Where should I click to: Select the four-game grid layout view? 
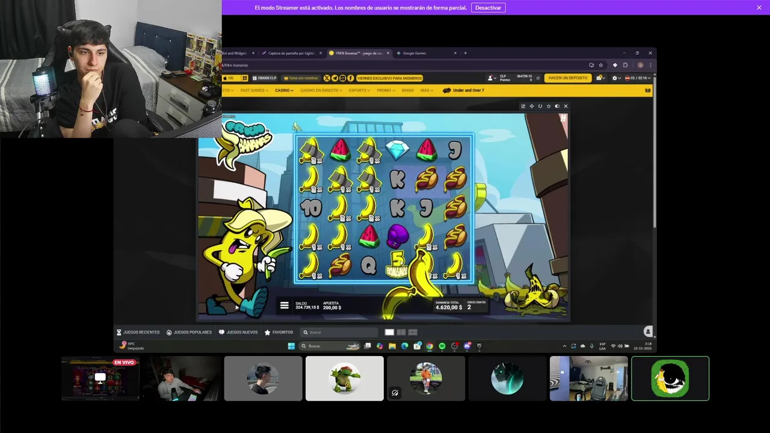413,332
